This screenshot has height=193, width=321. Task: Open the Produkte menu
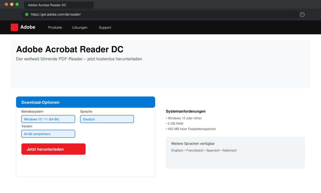[55, 27]
